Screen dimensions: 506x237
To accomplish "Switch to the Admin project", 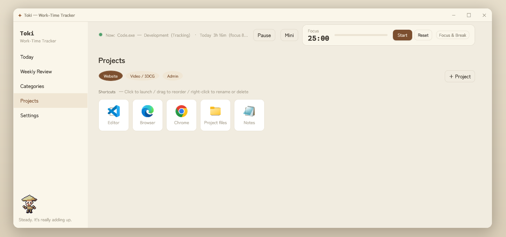I will (x=173, y=76).
